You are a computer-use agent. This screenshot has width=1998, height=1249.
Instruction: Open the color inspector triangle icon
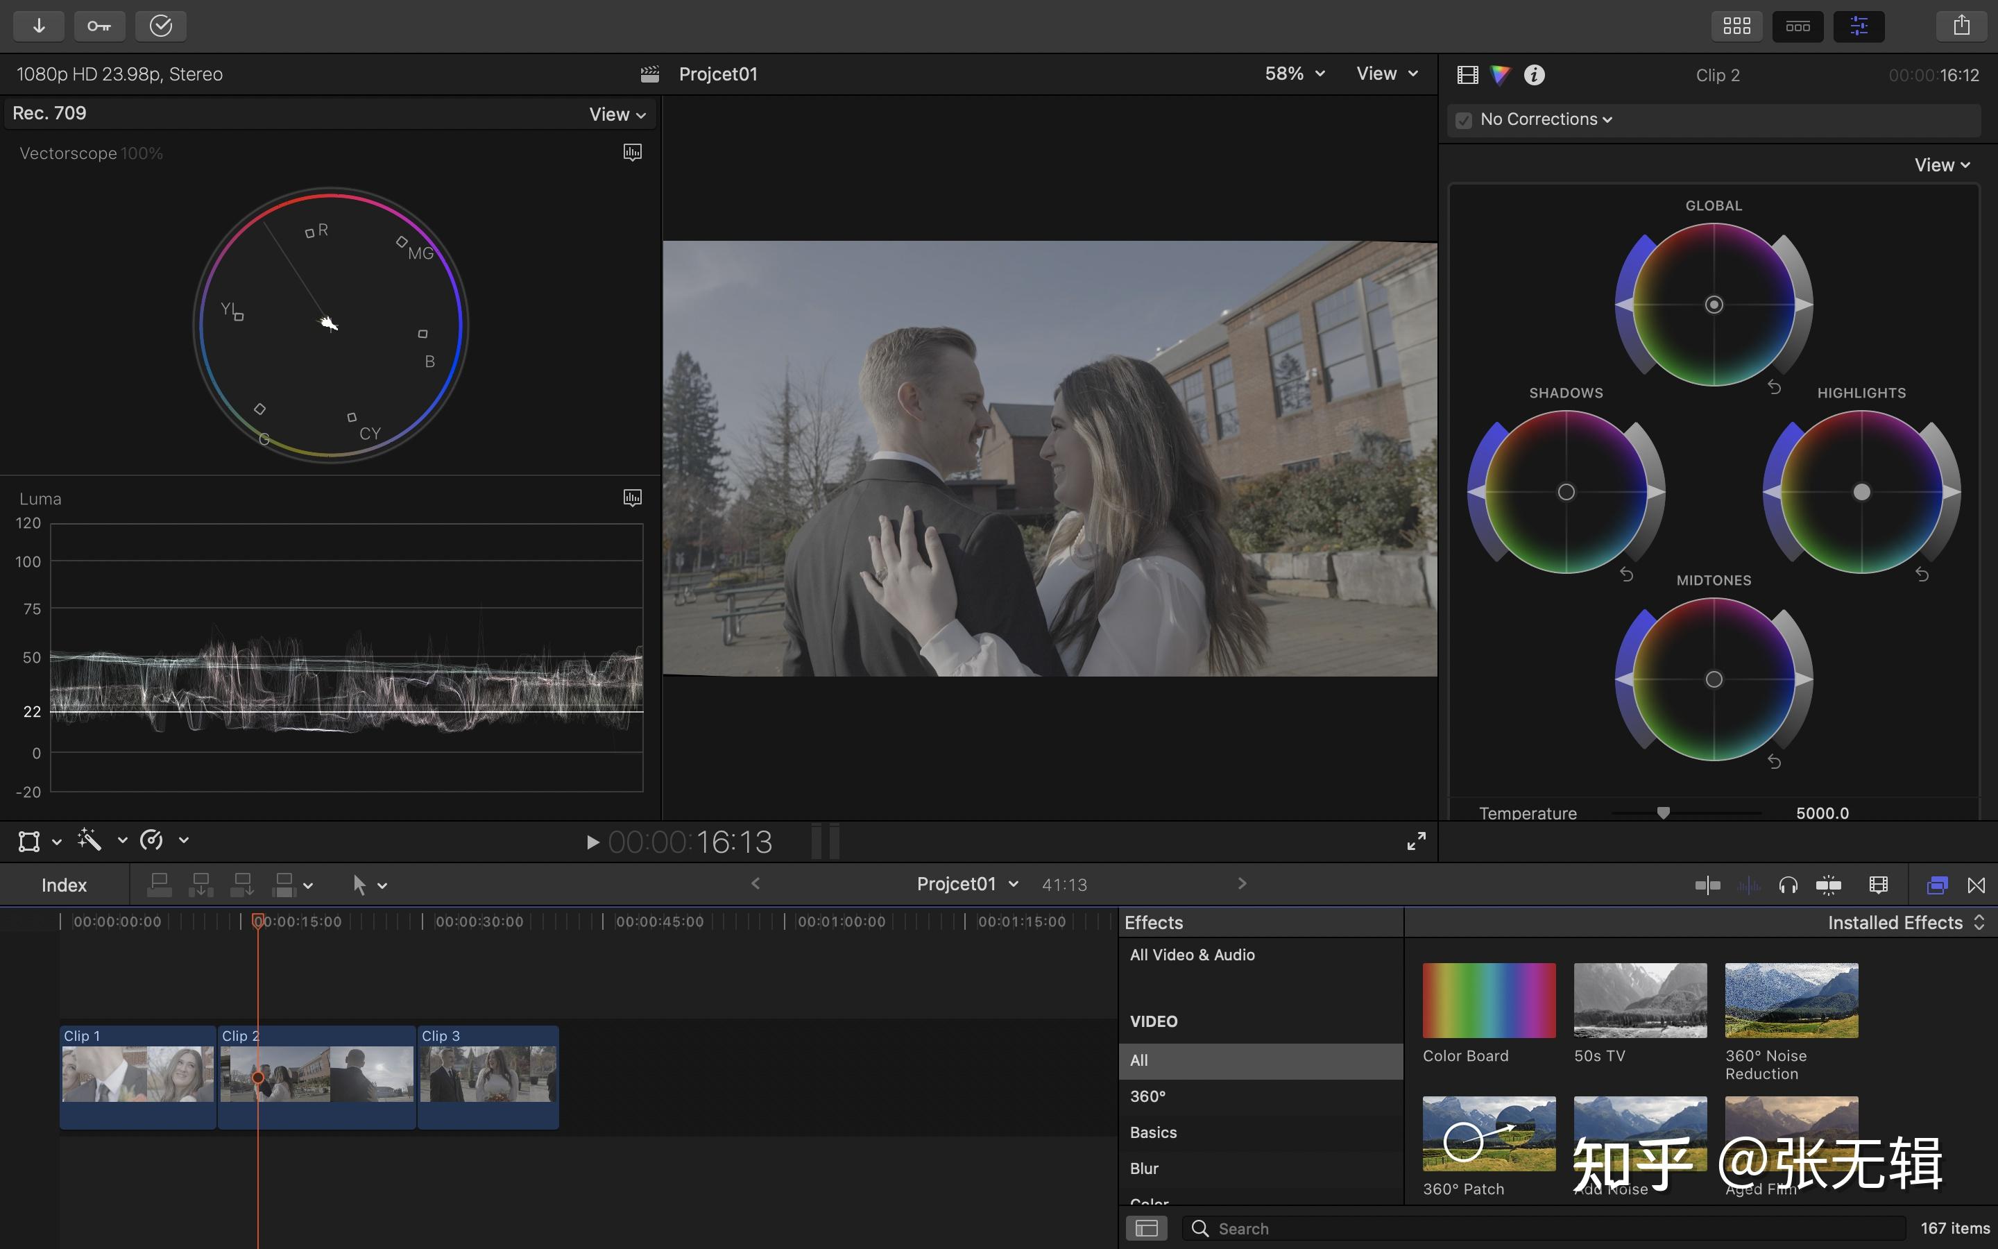click(x=1500, y=75)
